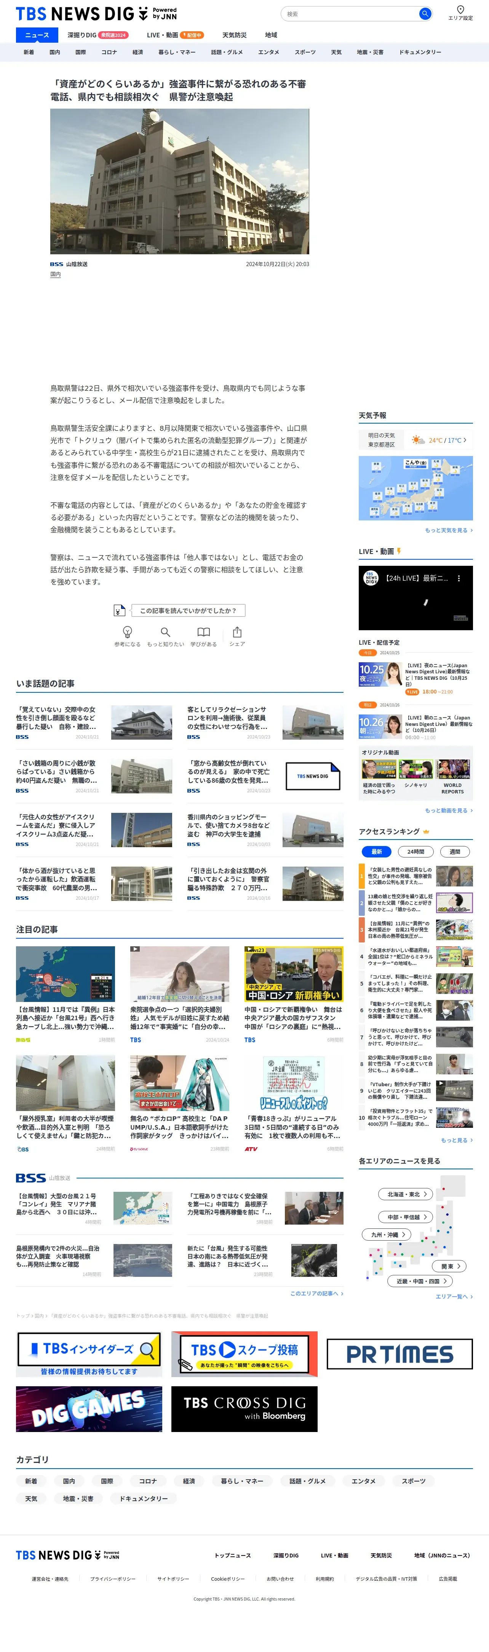The image size is (489, 1652).
Task: Open the エリア設定 location pin icon
Action: 460,10
